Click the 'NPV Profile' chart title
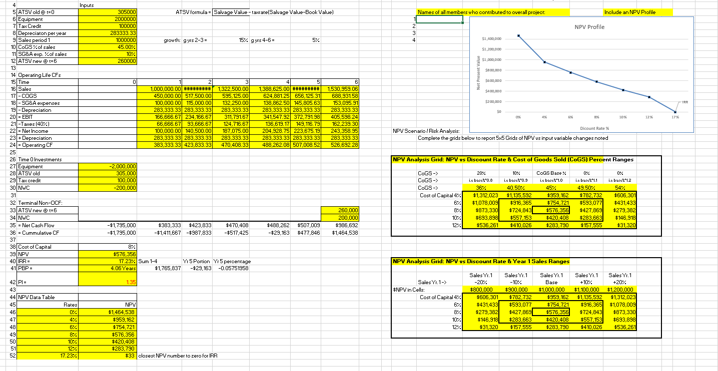 (x=589, y=27)
